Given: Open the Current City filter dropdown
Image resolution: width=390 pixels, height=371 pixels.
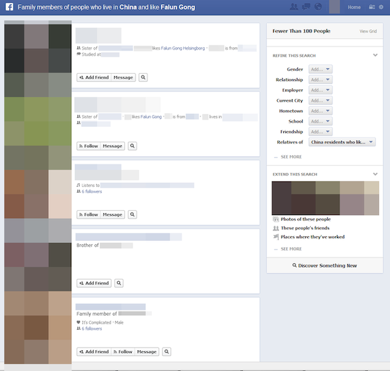Looking at the screenshot, I should tap(321, 101).
